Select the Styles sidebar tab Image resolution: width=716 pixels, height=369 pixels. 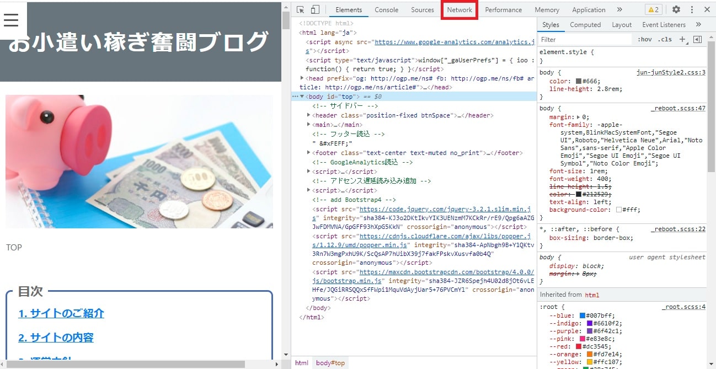[551, 24]
